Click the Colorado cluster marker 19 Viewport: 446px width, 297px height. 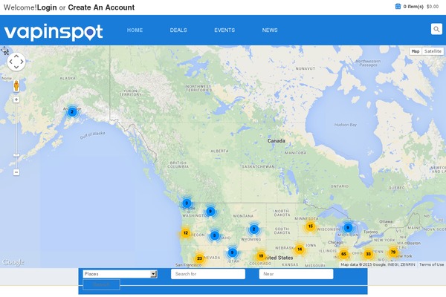pyautogui.click(x=261, y=256)
